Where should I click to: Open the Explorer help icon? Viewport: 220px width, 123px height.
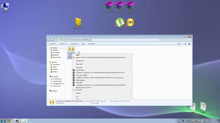click(x=189, y=44)
